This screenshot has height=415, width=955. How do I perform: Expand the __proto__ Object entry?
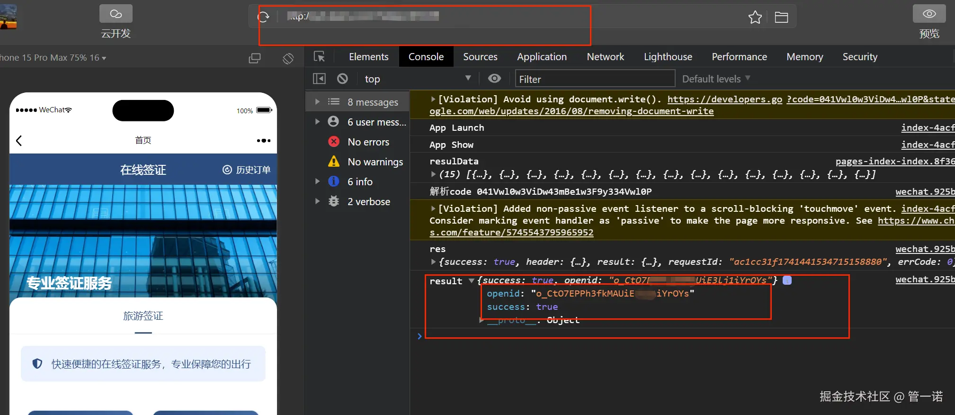coord(482,320)
